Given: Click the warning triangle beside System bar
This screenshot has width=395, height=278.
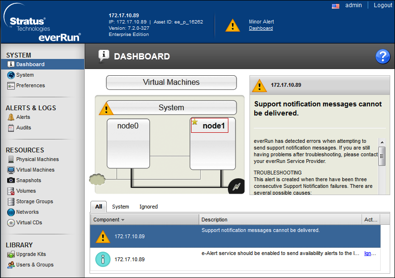Looking at the screenshot, I should click(105, 108).
